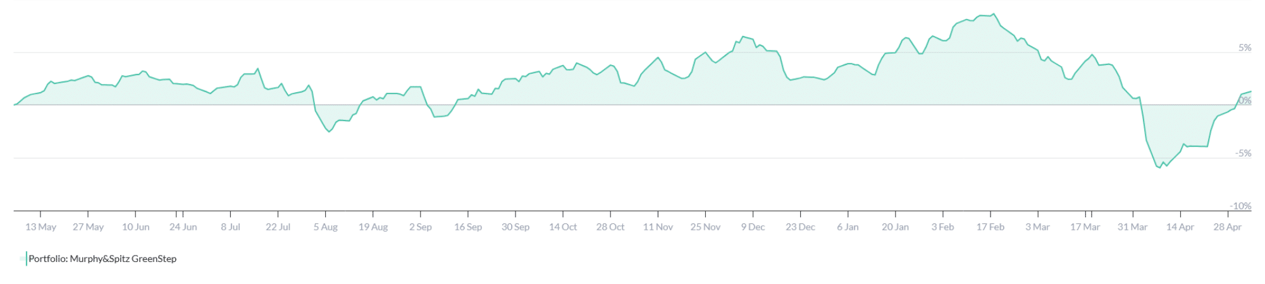Select the 25 Nov date label
The width and height of the screenshot is (1265, 284).
click(x=705, y=227)
